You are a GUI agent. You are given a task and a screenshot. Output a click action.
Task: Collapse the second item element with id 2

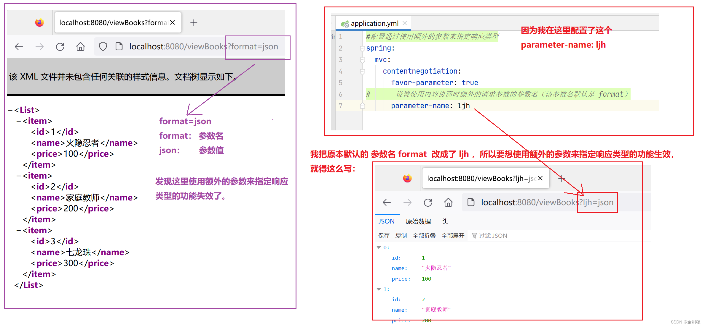[19, 176]
